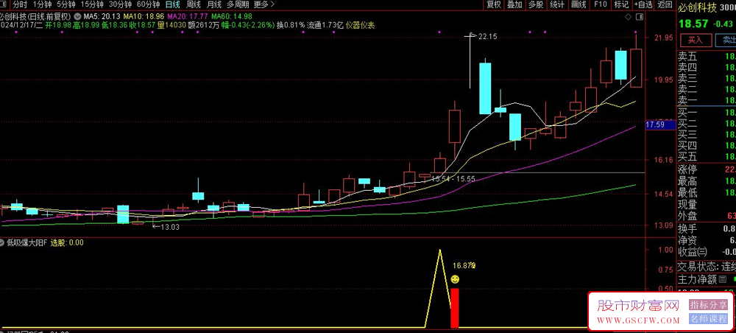
Task: Click the 仪器仪表 sector link
Action: pyautogui.click(x=361, y=25)
